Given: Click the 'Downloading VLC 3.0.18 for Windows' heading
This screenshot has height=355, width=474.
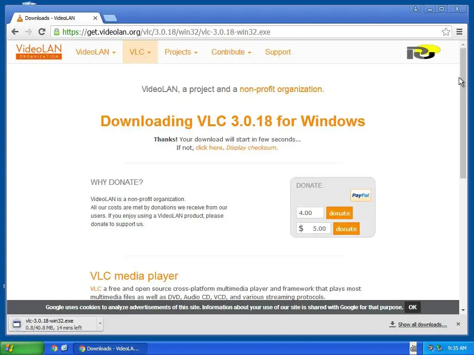Looking at the screenshot, I should click(233, 121).
